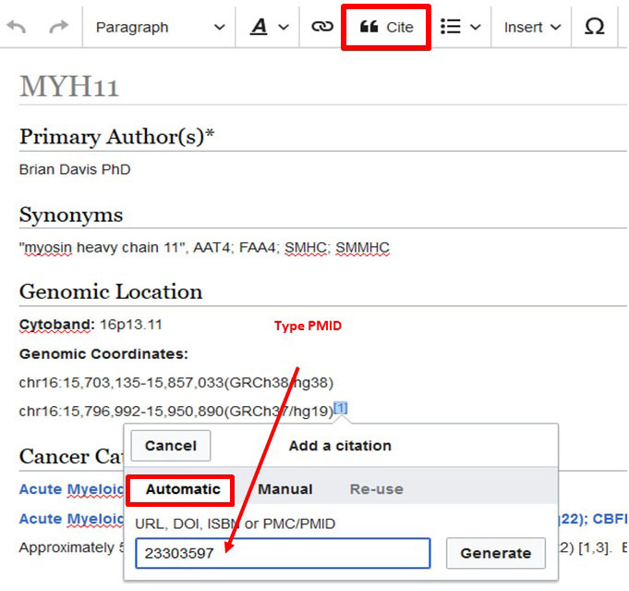Expand the Paragraph format dropdown

pyautogui.click(x=160, y=27)
